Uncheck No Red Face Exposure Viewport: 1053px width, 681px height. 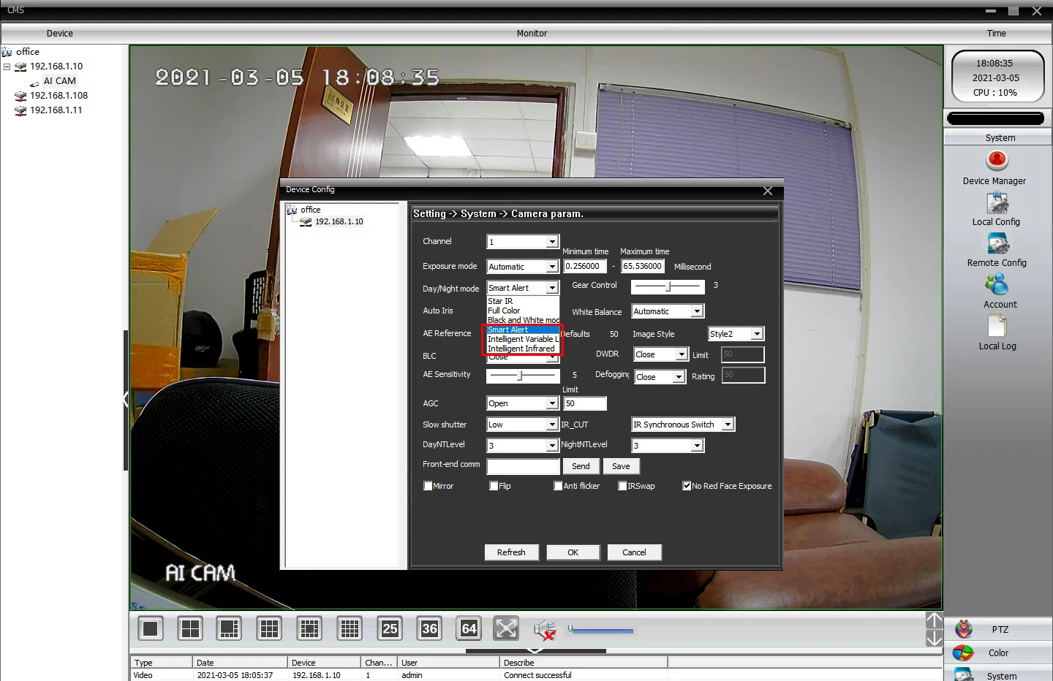click(687, 486)
